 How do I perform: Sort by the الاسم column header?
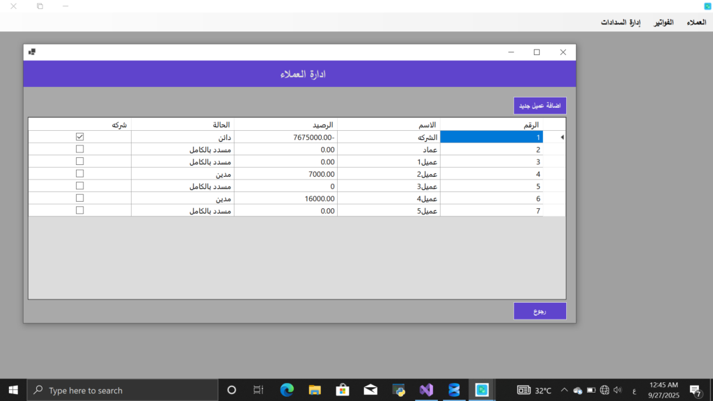(389, 125)
